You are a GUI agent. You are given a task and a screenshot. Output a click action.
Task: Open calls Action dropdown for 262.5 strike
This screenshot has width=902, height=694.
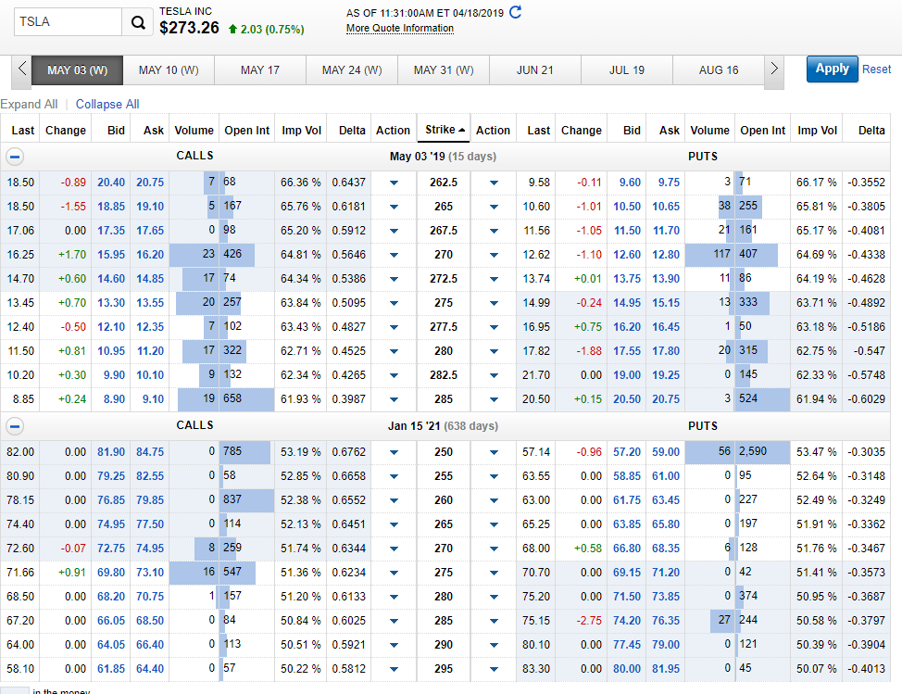[394, 183]
